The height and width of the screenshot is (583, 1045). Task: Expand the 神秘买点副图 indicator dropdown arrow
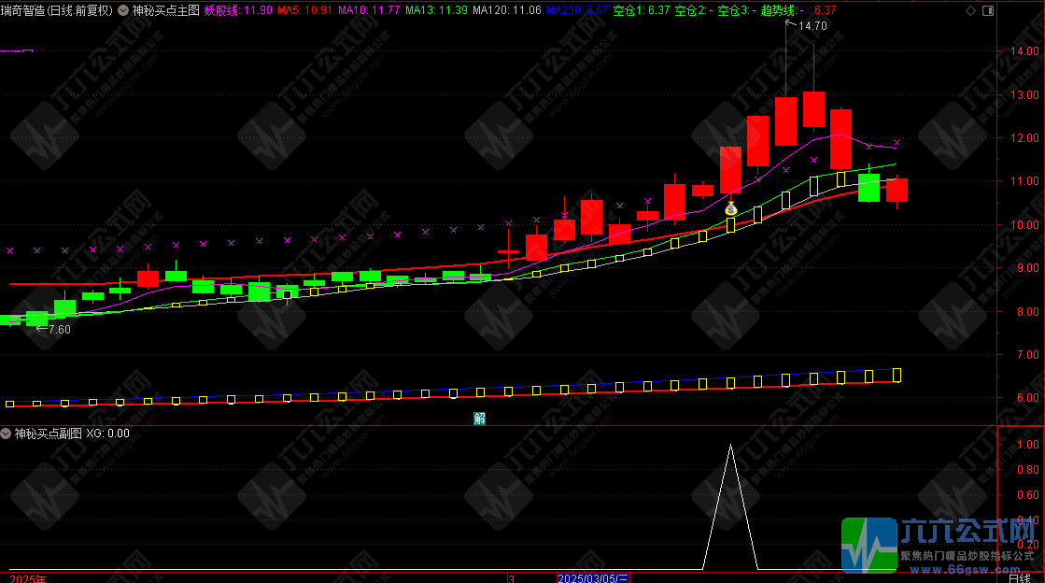coord(7,434)
